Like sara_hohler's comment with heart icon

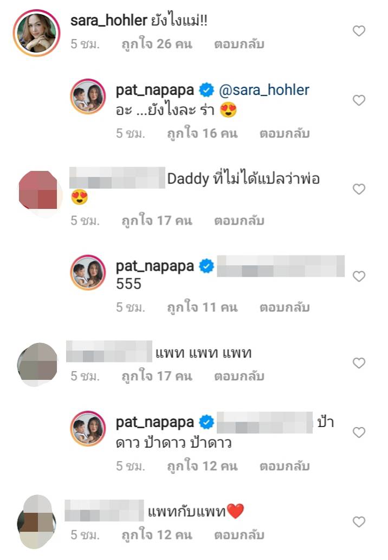tap(359, 31)
